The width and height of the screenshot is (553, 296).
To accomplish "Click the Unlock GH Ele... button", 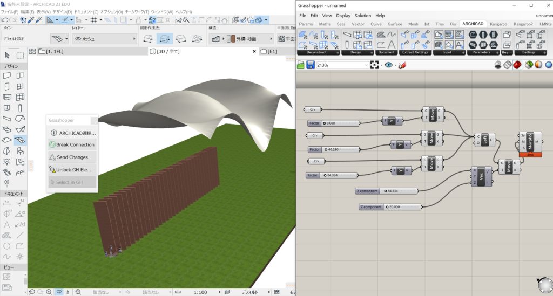I will pos(72,170).
